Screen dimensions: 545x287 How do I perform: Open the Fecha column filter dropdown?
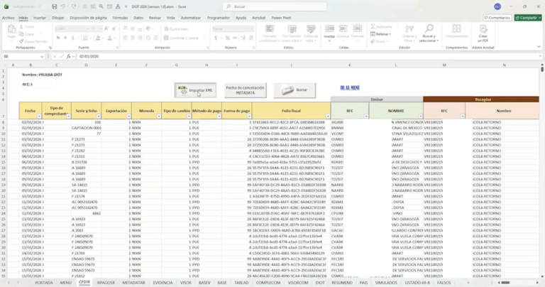click(x=39, y=117)
